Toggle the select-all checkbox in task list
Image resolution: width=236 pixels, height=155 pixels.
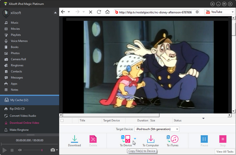pos(62,120)
